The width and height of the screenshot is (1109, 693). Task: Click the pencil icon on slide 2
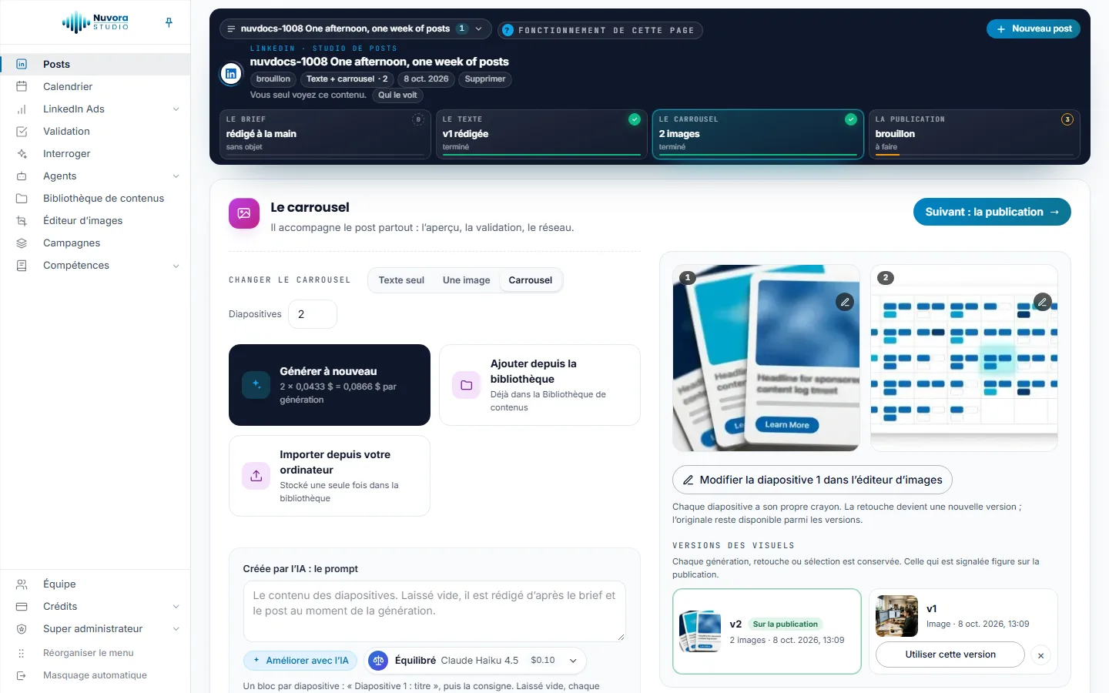click(1042, 302)
